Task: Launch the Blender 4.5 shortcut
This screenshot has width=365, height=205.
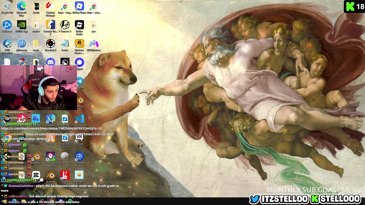Action: (36, 158)
